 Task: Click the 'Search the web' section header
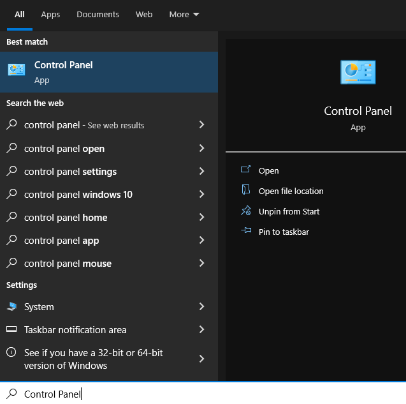(x=35, y=103)
